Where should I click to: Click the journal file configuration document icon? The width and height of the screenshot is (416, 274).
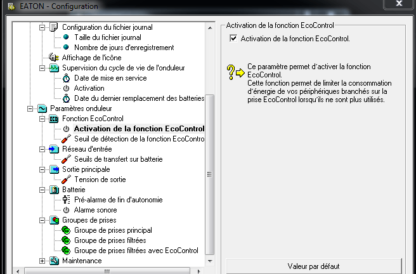point(54,27)
